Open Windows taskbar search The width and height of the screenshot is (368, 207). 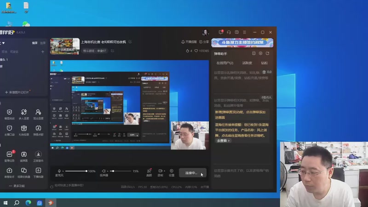[17, 202]
